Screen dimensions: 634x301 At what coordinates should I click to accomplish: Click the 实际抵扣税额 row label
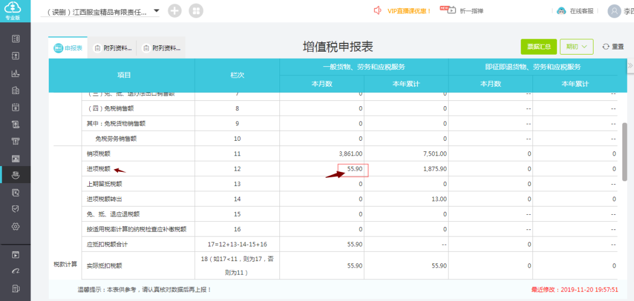tap(104, 266)
